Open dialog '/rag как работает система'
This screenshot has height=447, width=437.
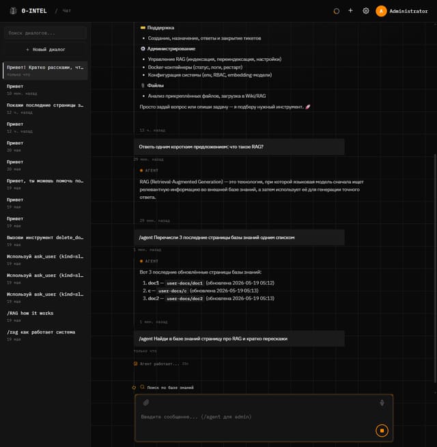click(45, 335)
